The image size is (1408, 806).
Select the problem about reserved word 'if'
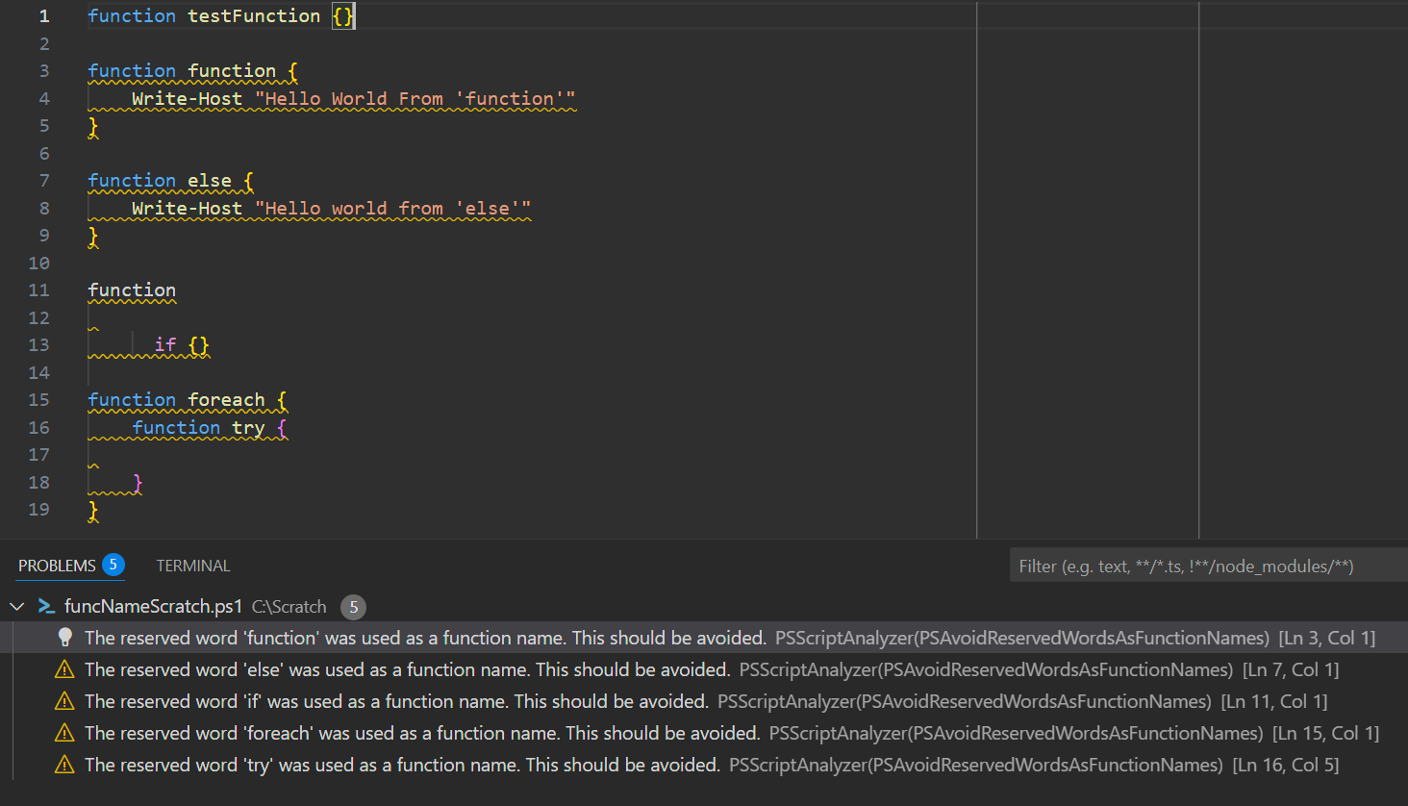[x=704, y=701]
